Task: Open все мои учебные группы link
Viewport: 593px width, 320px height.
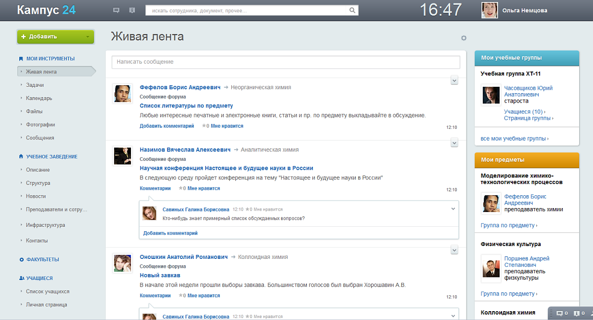Action: coord(514,139)
